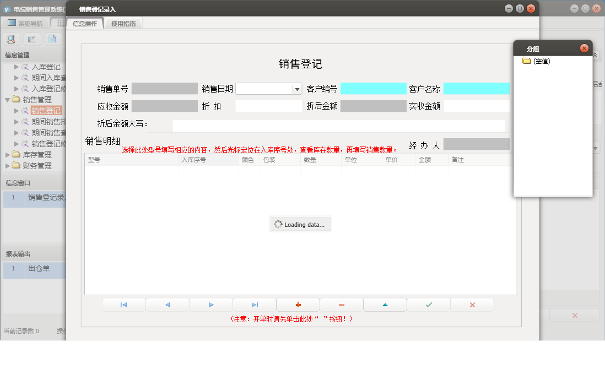Viewport: 605px width, 369px height.
Task: Select the (空值) folder in 分组 panel
Action: pyautogui.click(x=542, y=61)
